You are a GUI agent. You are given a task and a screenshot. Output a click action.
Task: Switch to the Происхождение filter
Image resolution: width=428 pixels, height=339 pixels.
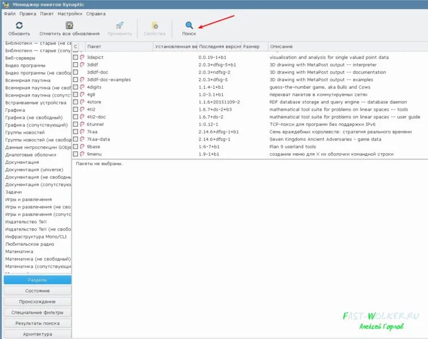point(38,302)
